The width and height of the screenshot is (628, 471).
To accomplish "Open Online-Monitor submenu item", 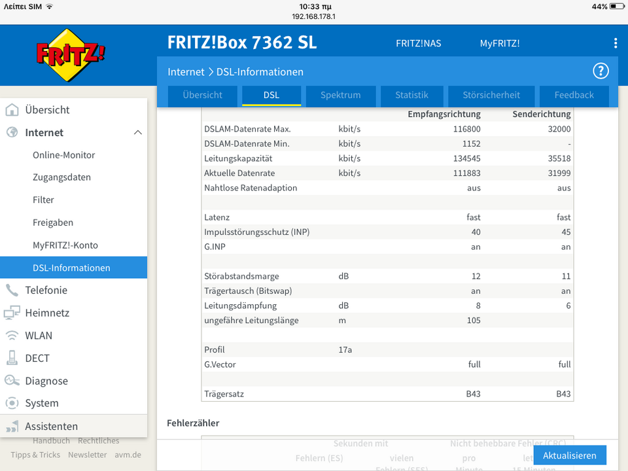I will tap(74, 155).
